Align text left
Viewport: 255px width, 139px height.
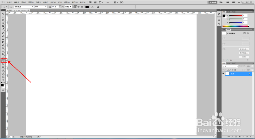click(x=75, y=7)
